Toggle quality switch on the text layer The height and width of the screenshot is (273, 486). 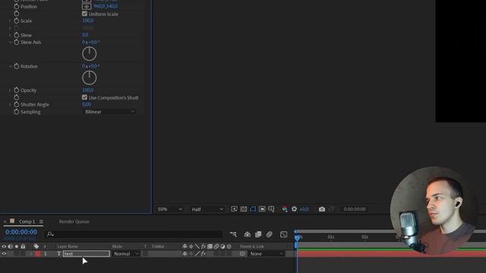[197, 253]
